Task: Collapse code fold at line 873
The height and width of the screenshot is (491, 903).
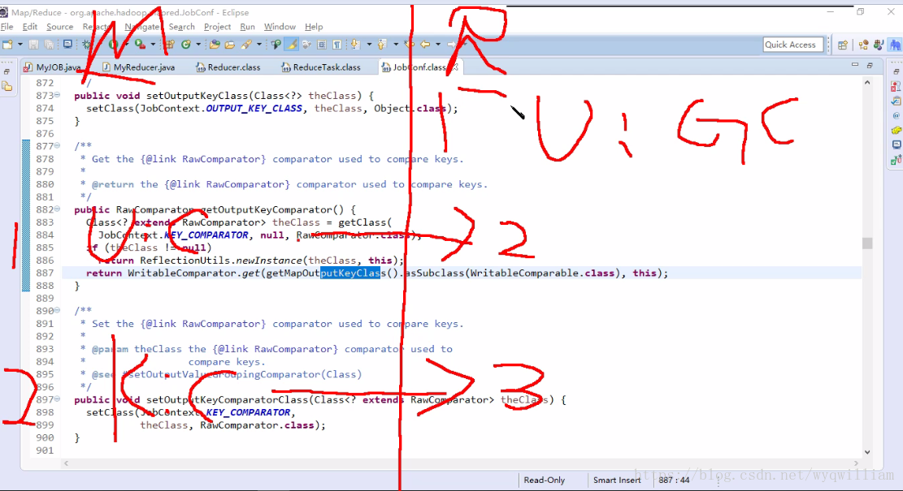Action: click(57, 95)
